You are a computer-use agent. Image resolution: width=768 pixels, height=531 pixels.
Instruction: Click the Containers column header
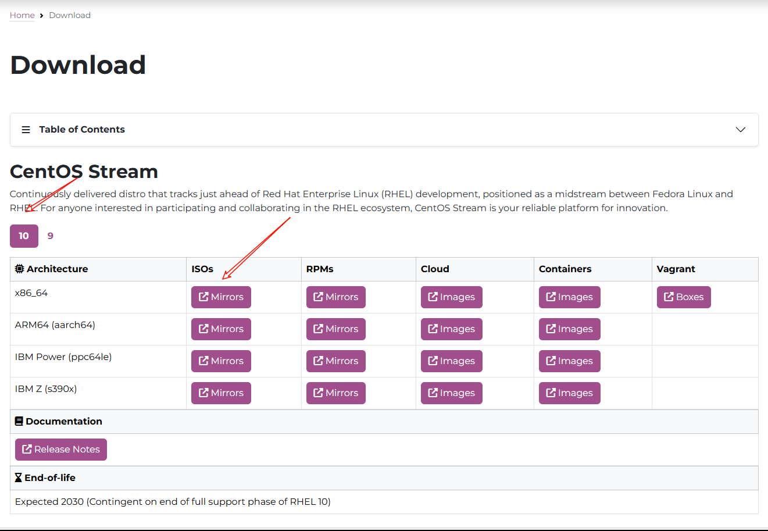[x=593, y=269]
